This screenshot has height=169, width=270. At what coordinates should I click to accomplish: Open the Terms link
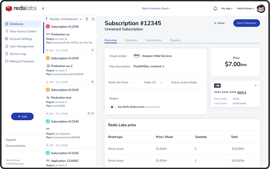[x=9, y=160]
